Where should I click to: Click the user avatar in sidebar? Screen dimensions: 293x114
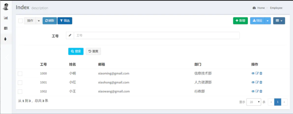(x=6, y=7)
